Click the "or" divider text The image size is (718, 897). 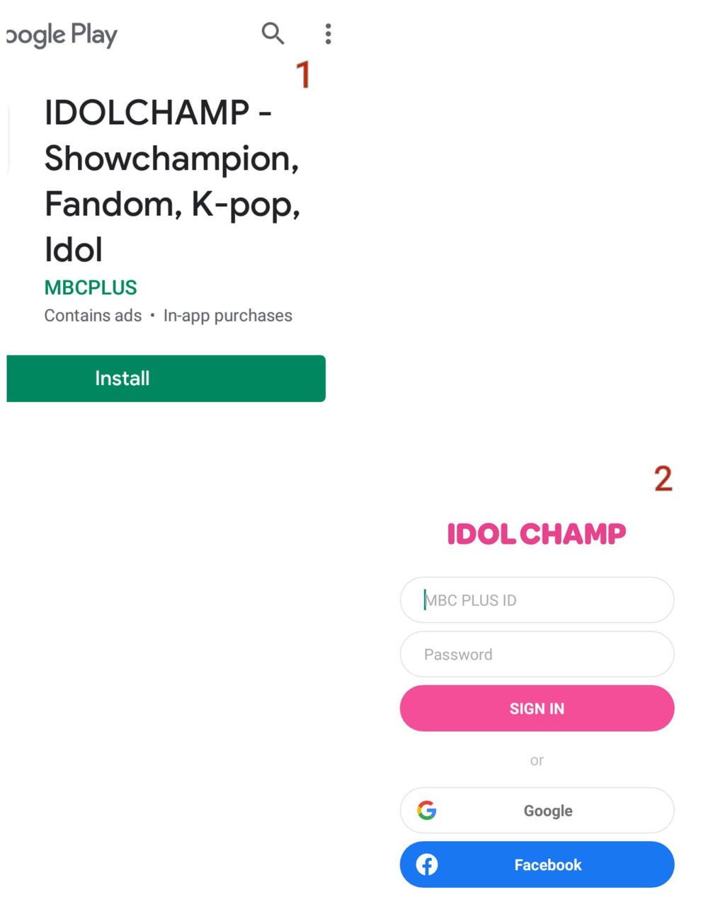(537, 760)
